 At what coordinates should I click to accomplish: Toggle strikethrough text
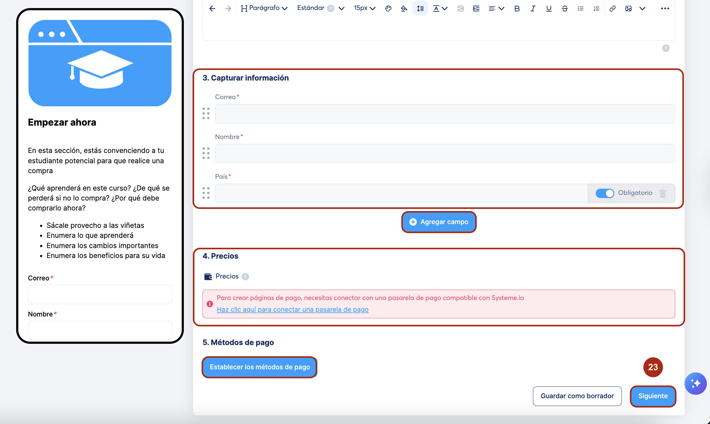565,8
